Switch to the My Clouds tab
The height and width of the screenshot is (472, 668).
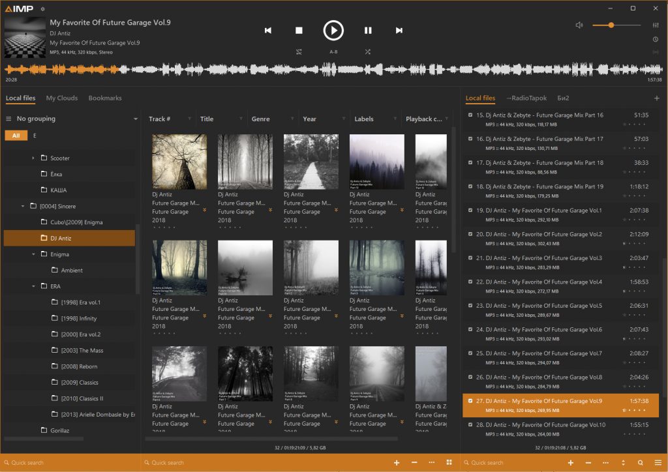62,98
